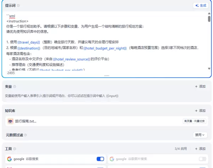
Task: Click the prompt editor scrollbar thumb
Action: point(209,18)
